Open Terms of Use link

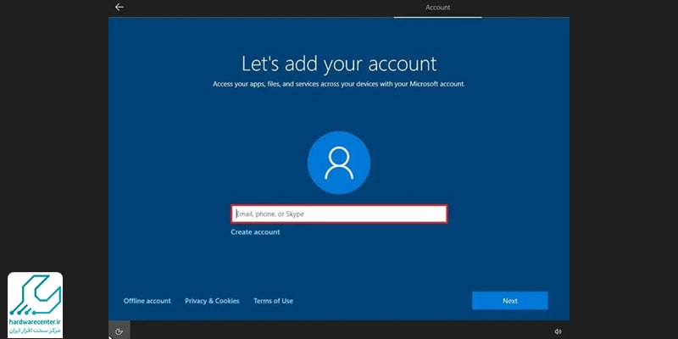[x=273, y=301]
